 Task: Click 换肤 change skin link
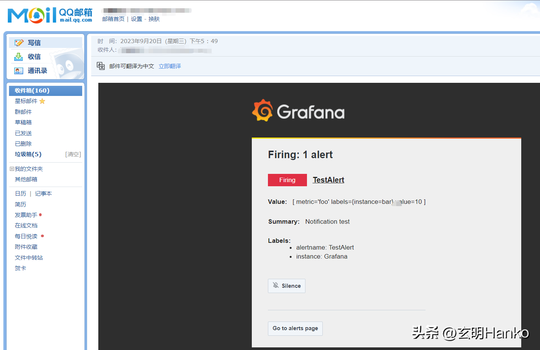tap(154, 19)
